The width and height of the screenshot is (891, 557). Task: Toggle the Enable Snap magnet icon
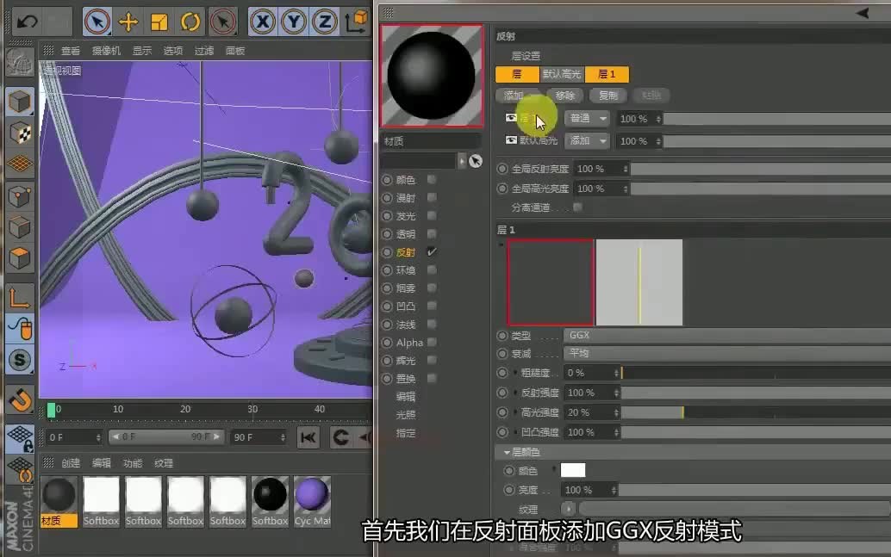pyautogui.click(x=20, y=400)
